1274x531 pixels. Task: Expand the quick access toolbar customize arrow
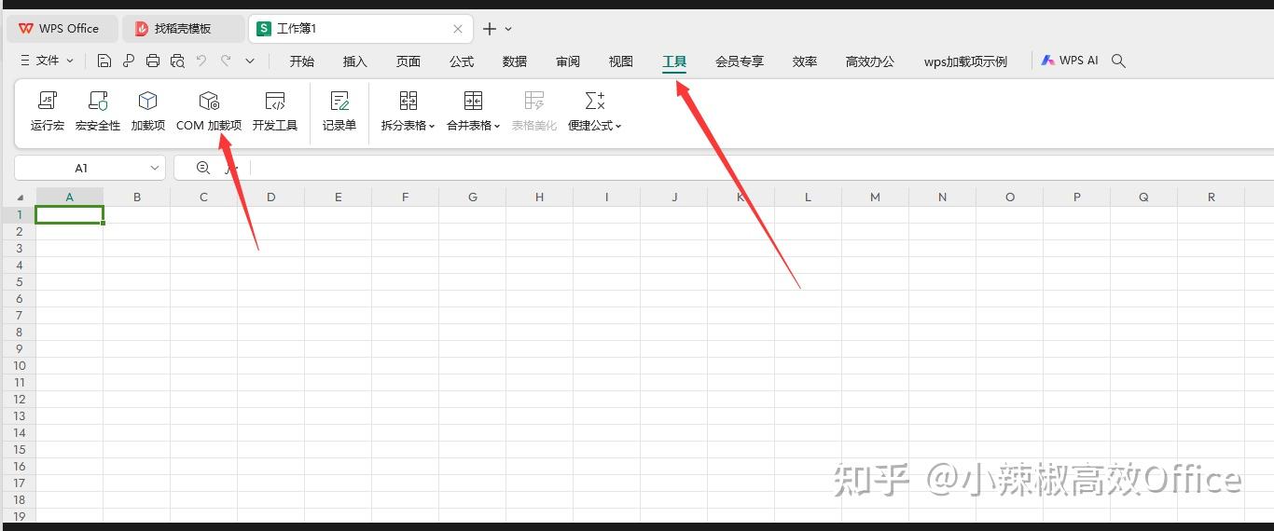coord(250,61)
